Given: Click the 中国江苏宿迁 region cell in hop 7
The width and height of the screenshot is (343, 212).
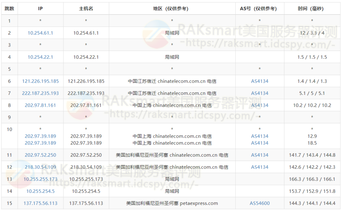Looking at the screenshot, I should [172, 93].
